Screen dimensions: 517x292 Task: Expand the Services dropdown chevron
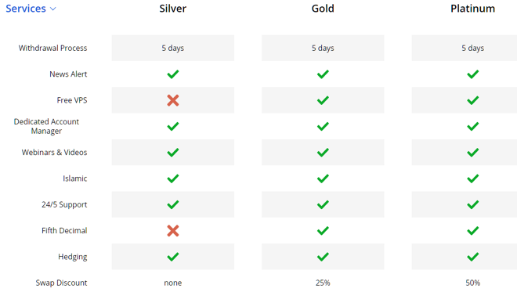click(x=52, y=9)
